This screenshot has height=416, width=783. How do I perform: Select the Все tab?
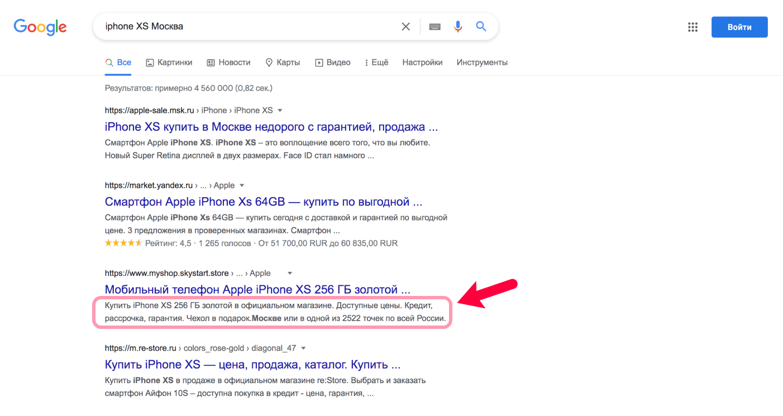[x=118, y=63]
